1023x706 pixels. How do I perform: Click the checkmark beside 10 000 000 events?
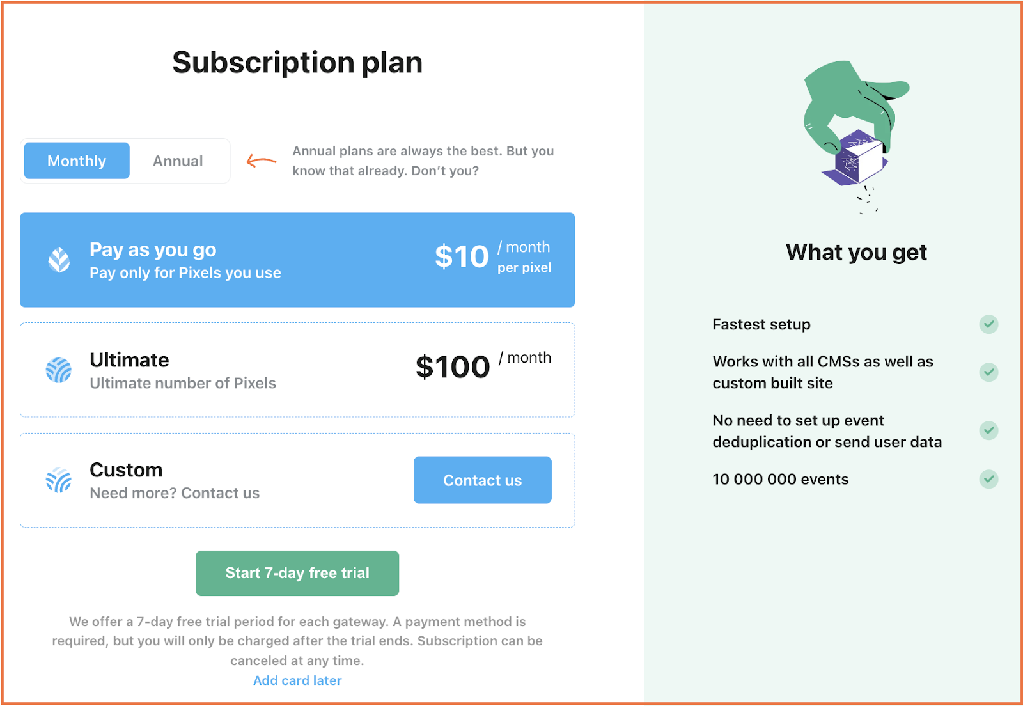pyautogui.click(x=988, y=479)
